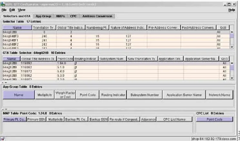The image size is (240, 141).
Task: Sort GTA Table by Name column
Action: 12,59
